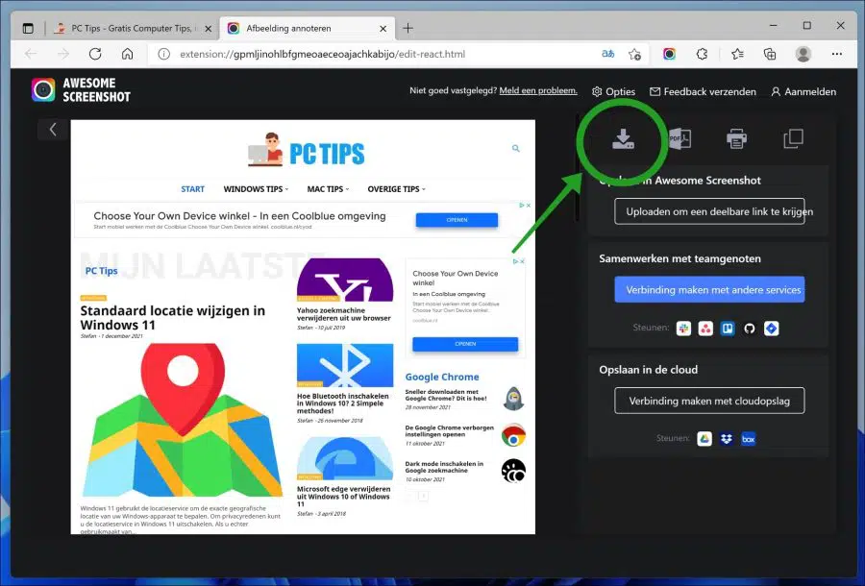Image resolution: width=865 pixels, height=586 pixels.
Task: Copy the screenshot to clipboard
Action: pyautogui.click(x=793, y=139)
